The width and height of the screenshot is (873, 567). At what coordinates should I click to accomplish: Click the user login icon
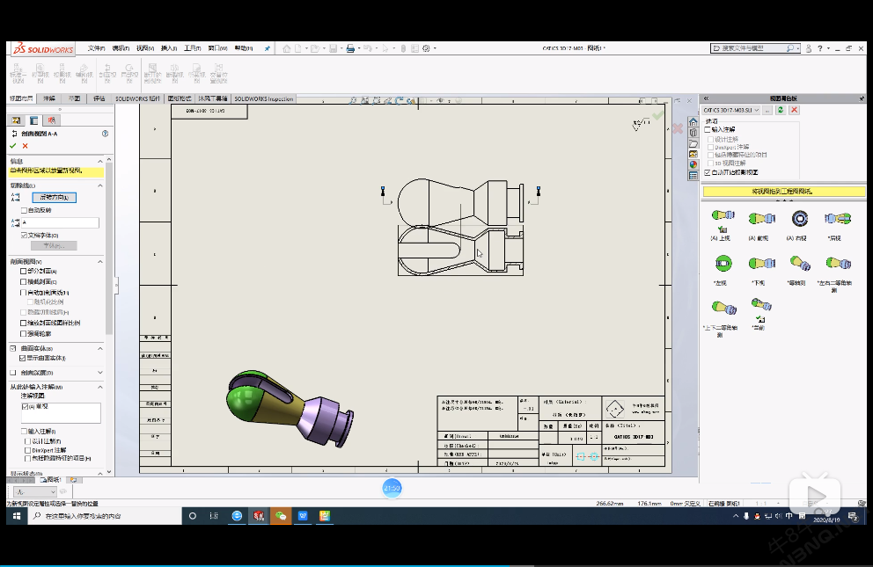click(x=809, y=48)
